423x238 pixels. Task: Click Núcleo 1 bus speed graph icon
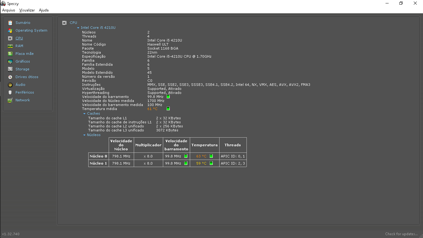pyautogui.click(x=186, y=163)
